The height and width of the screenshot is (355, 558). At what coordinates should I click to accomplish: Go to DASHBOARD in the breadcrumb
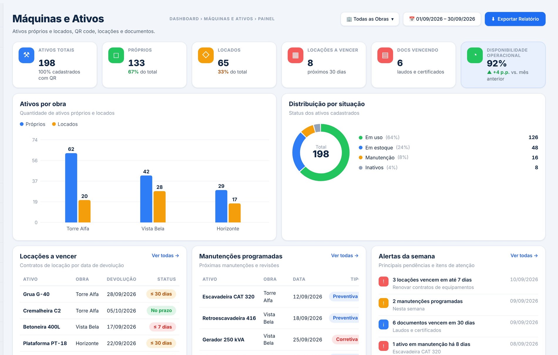pyautogui.click(x=184, y=19)
